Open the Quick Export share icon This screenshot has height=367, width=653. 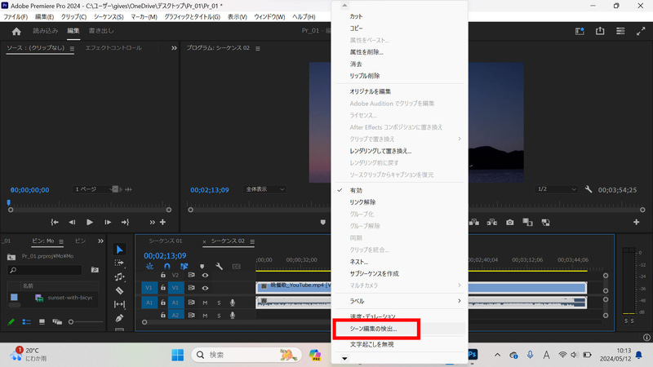(x=600, y=31)
